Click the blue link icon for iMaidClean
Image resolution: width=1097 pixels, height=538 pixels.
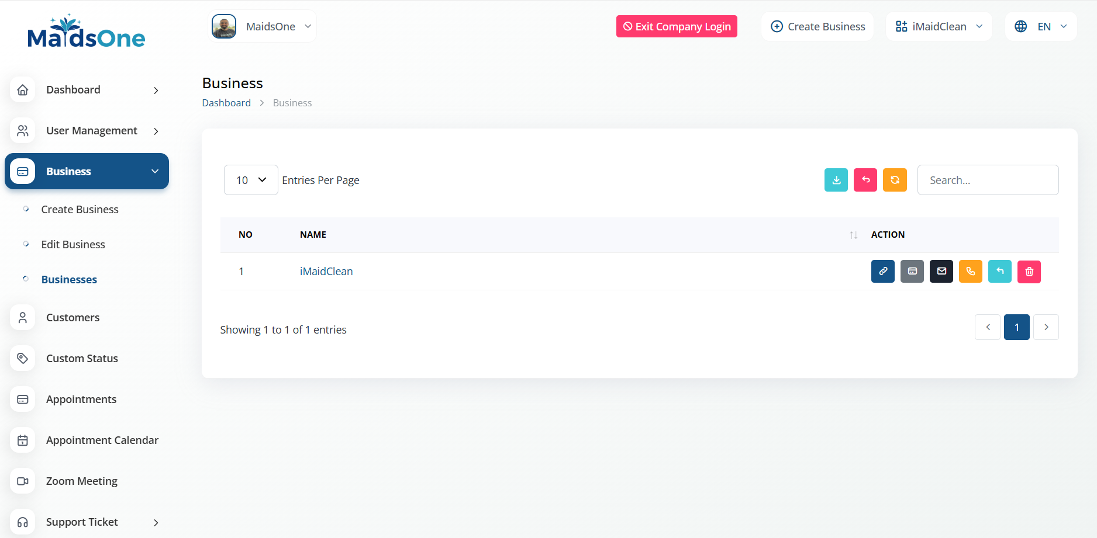pyautogui.click(x=882, y=272)
